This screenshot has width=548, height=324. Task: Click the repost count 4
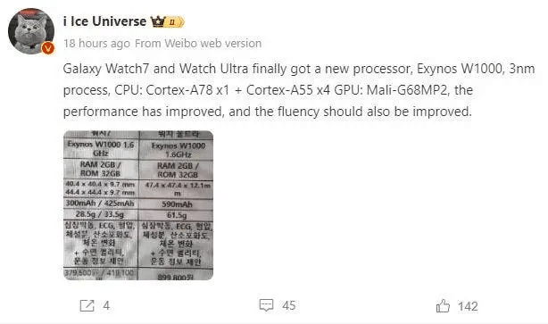click(106, 306)
